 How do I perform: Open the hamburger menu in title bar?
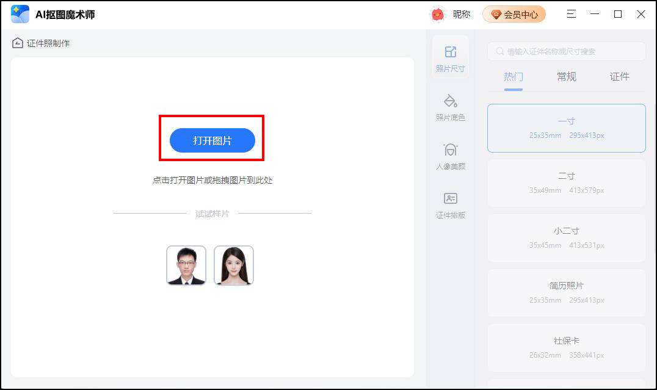[571, 14]
